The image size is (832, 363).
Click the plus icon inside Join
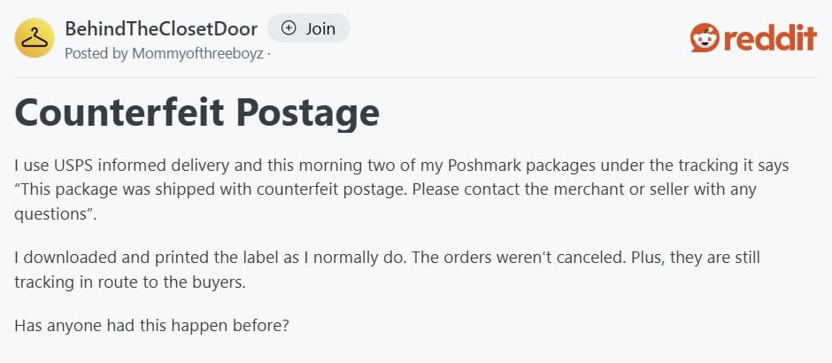(x=289, y=28)
